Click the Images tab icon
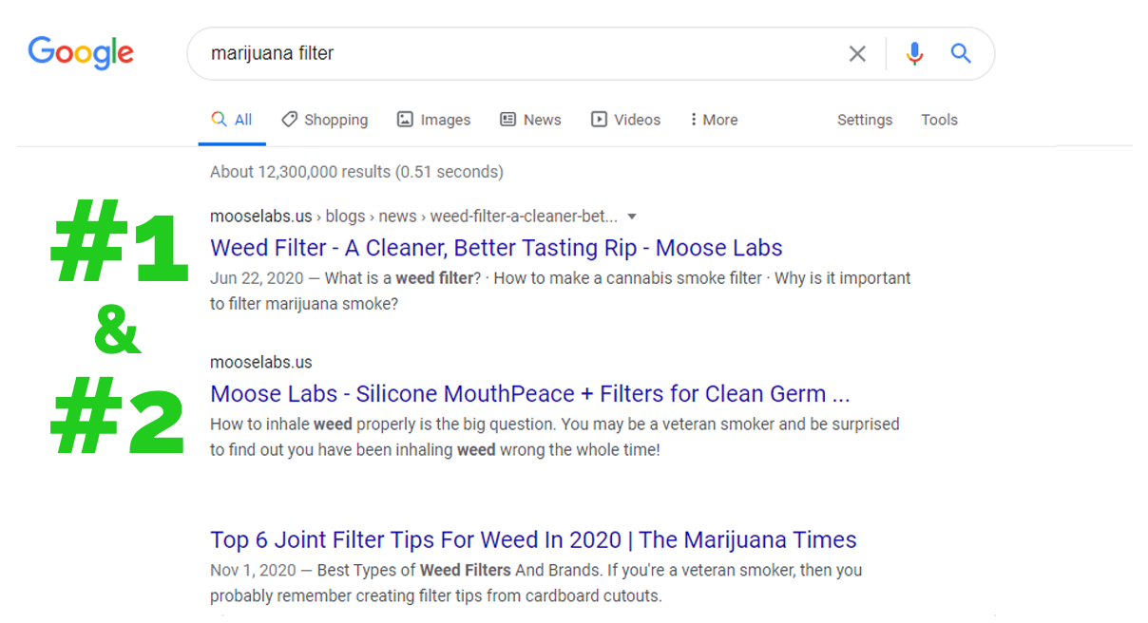The image size is (1148, 623). coord(406,120)
